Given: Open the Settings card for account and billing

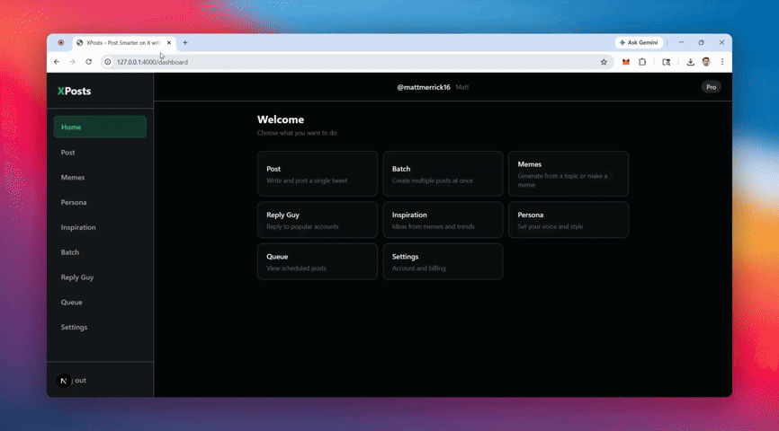Looking at the screenshot, I should (x=443, y=261).
